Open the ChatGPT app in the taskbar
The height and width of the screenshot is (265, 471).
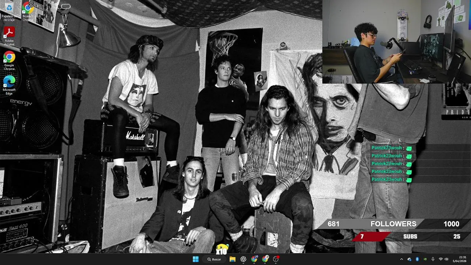pos(243,259)
